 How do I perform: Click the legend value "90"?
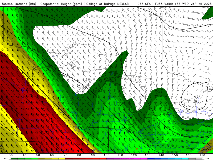93,155
